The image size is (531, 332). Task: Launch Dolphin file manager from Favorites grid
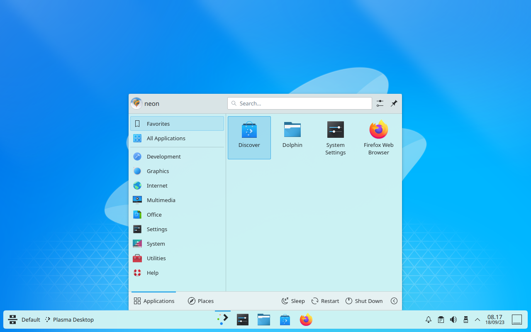292,135
